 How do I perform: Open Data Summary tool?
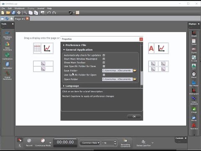pos(7,46)
